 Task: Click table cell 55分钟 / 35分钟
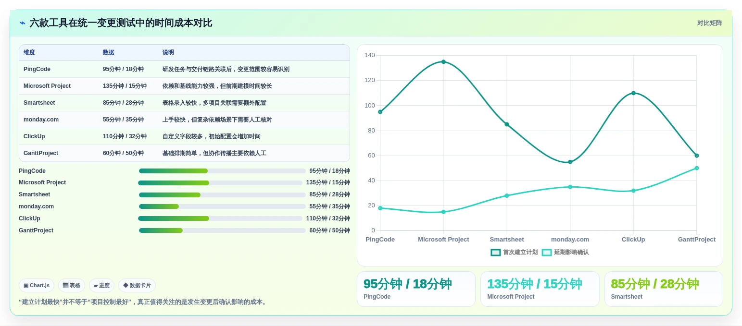(123, 120)
